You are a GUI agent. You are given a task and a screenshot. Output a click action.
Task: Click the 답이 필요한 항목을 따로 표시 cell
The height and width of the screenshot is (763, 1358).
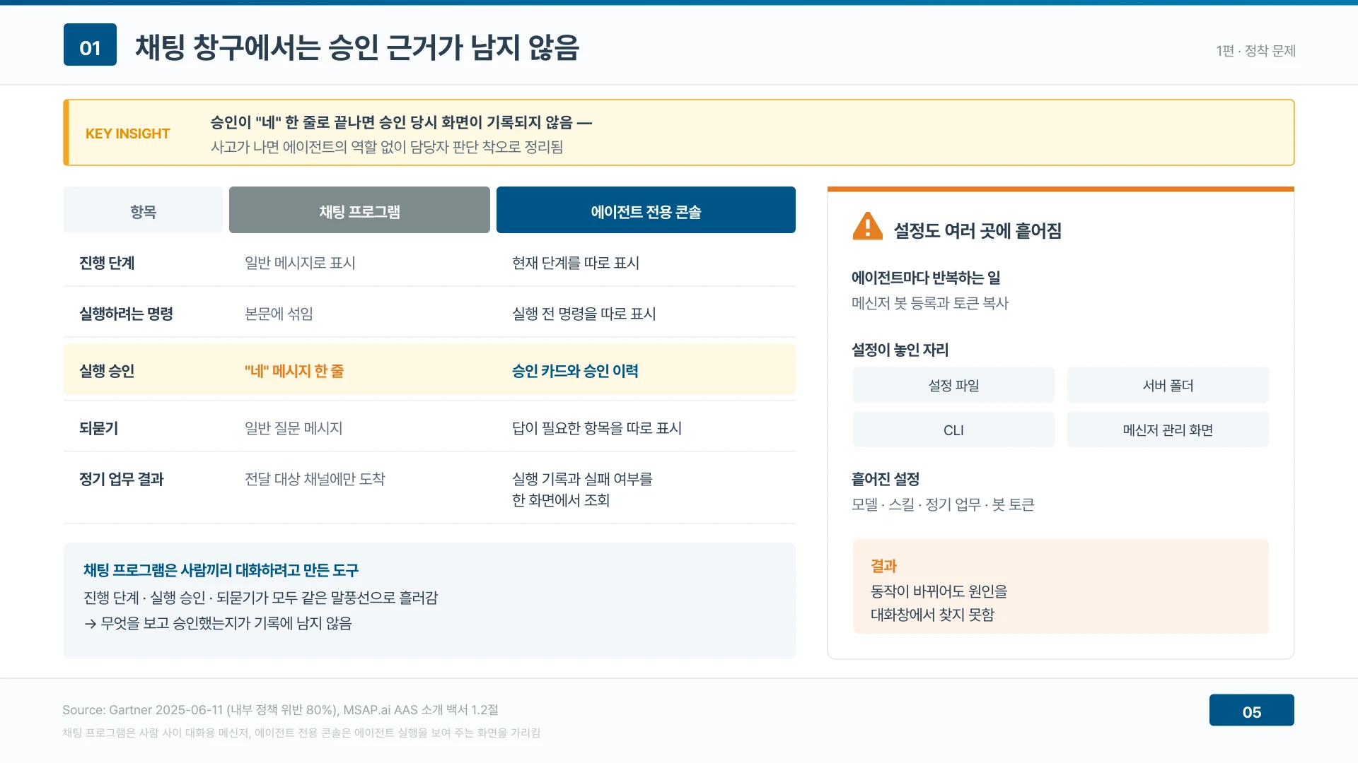(x=597, y=428)
